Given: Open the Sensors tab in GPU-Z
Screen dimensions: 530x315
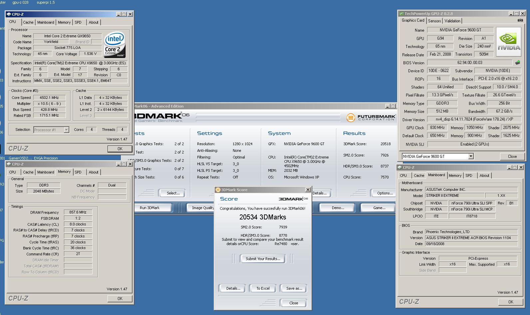Looking at the screenshot, I should tap(434, 21).
